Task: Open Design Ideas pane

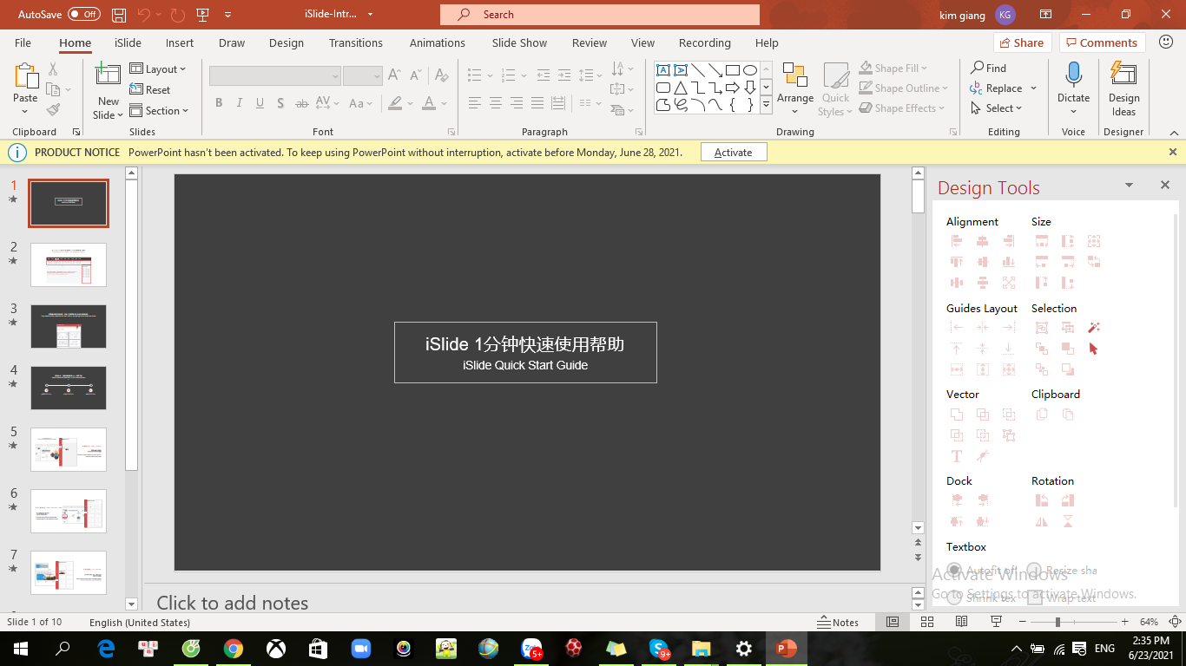Action: coord(1123,89)
